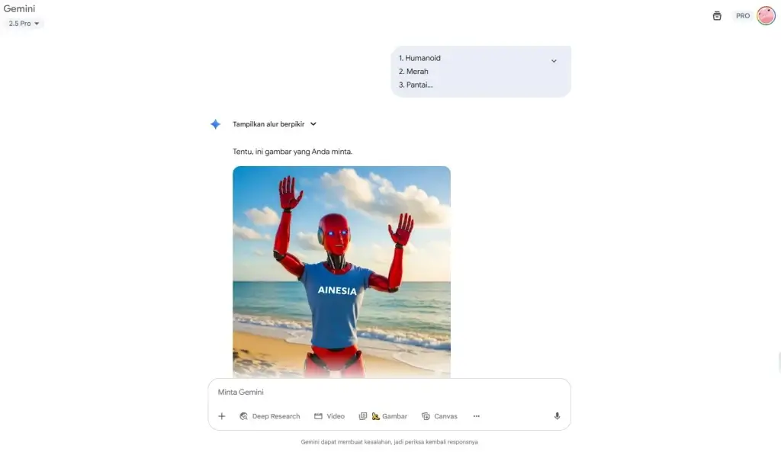Open the temporary chat icon at top right

coord(717,16)
